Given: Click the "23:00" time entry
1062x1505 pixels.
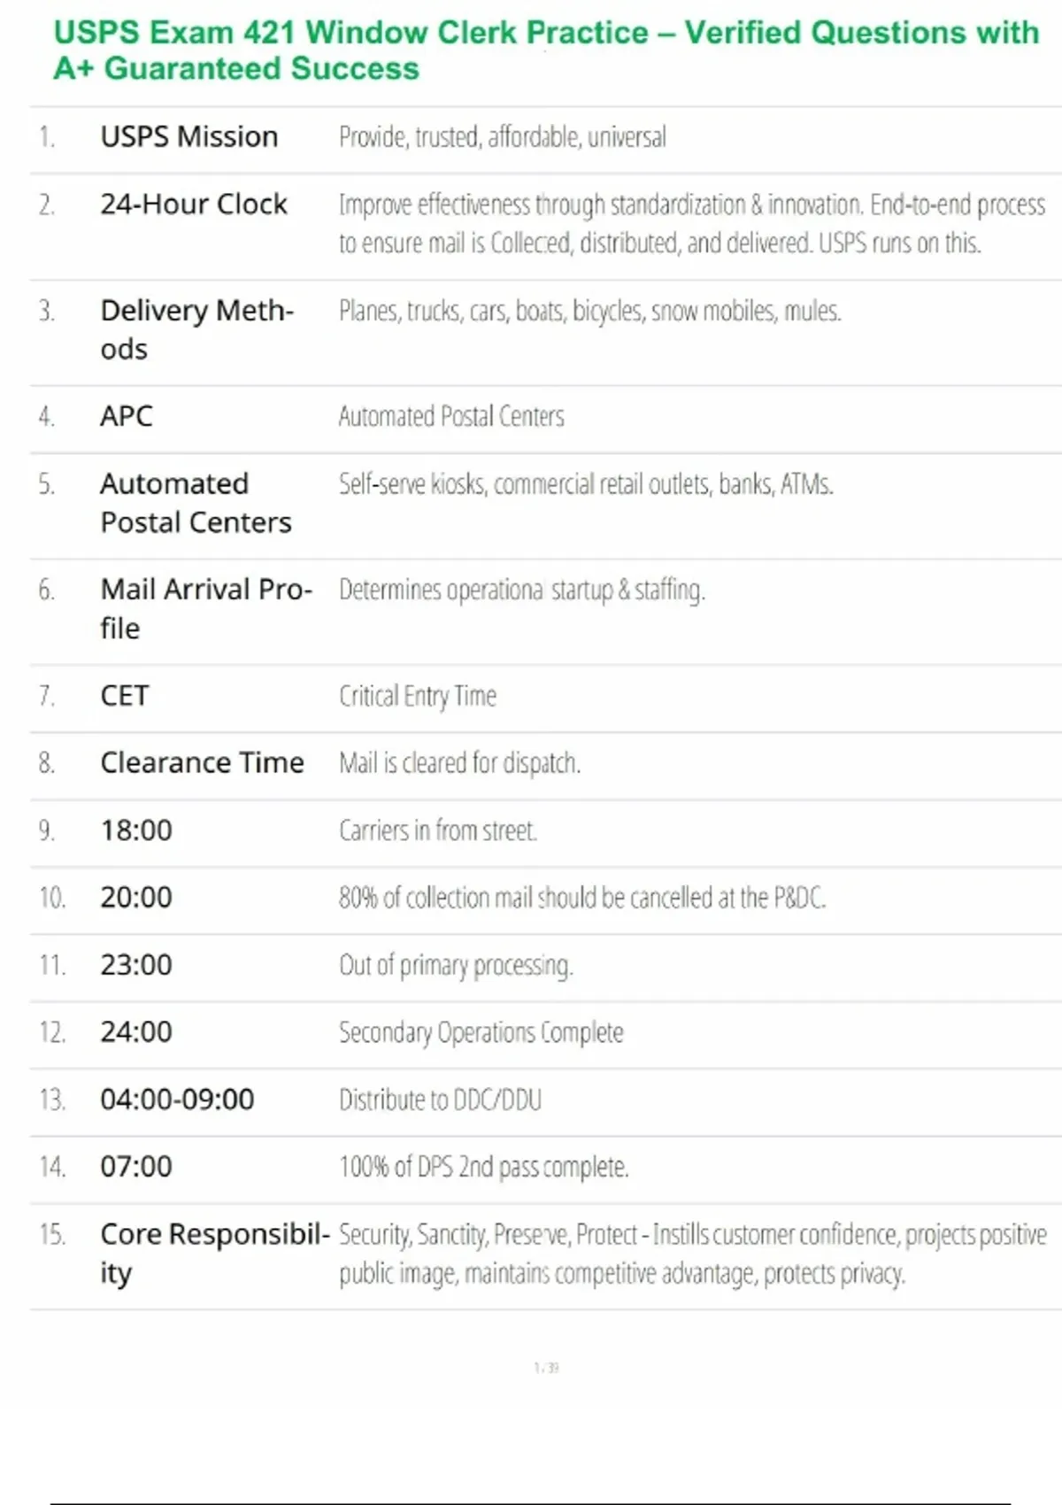Looking at the screenshot, I should tap(136, 965).
